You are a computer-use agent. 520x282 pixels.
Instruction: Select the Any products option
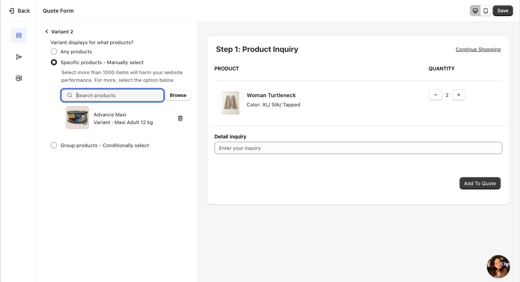[x=54, y=51]
